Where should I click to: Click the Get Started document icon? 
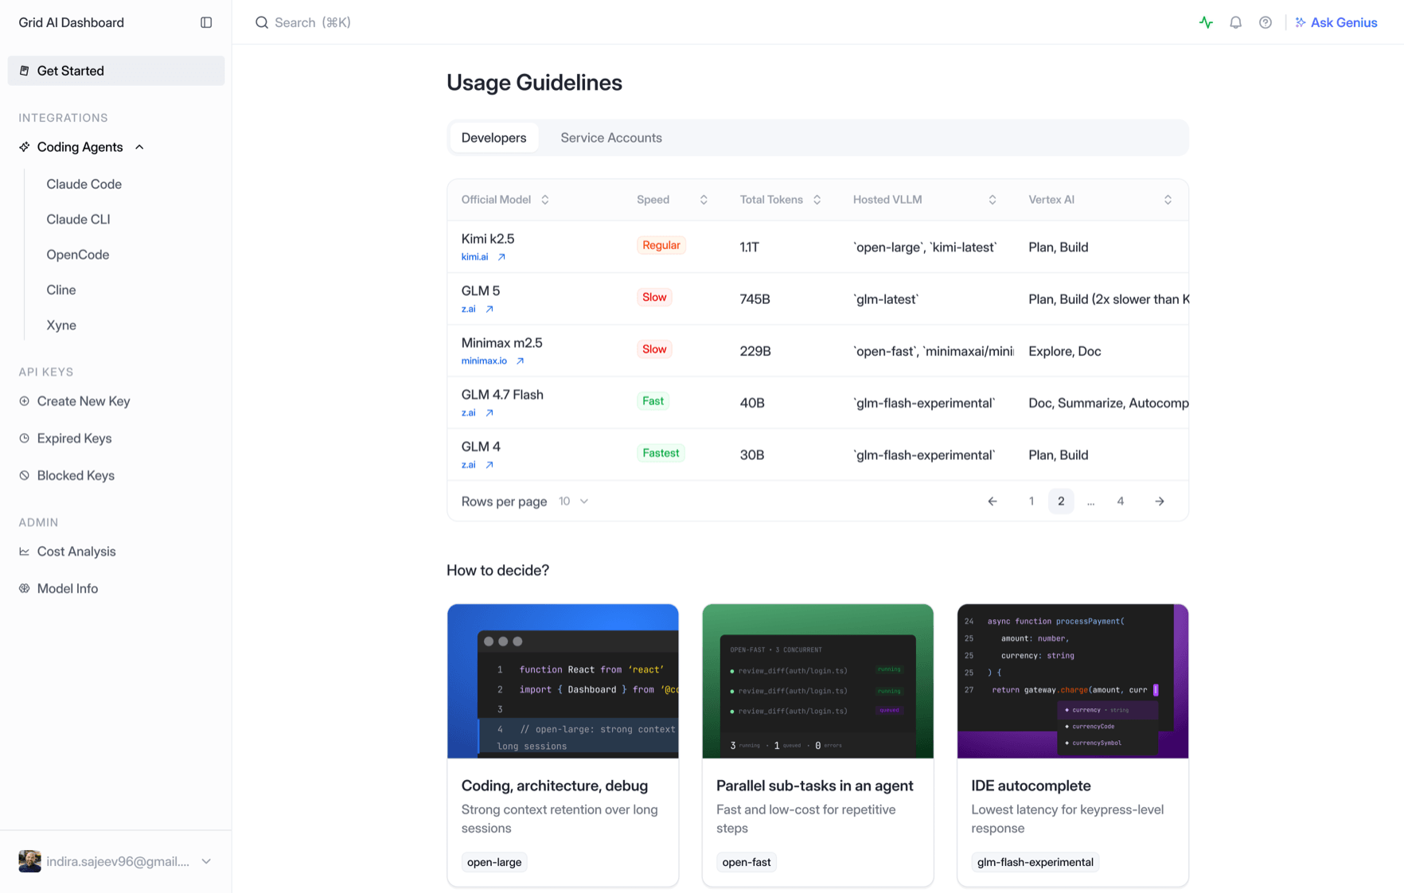pos(25,71)
